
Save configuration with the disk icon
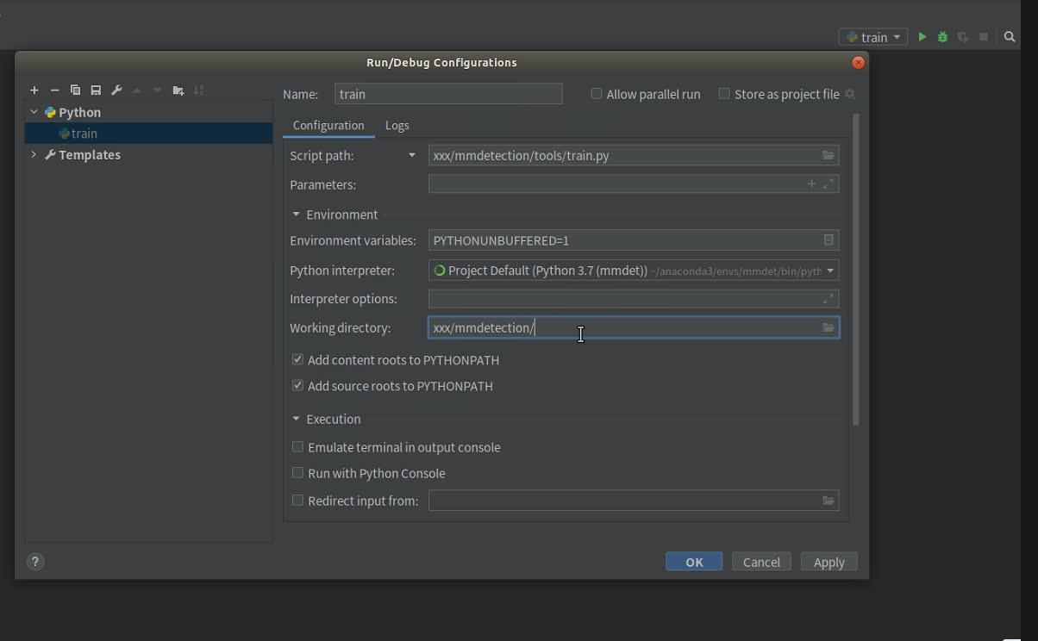[96, 90]
